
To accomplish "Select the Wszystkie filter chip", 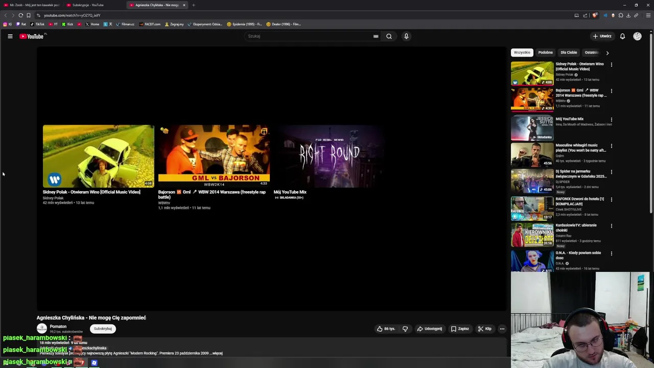I will [x=522, y=53].
